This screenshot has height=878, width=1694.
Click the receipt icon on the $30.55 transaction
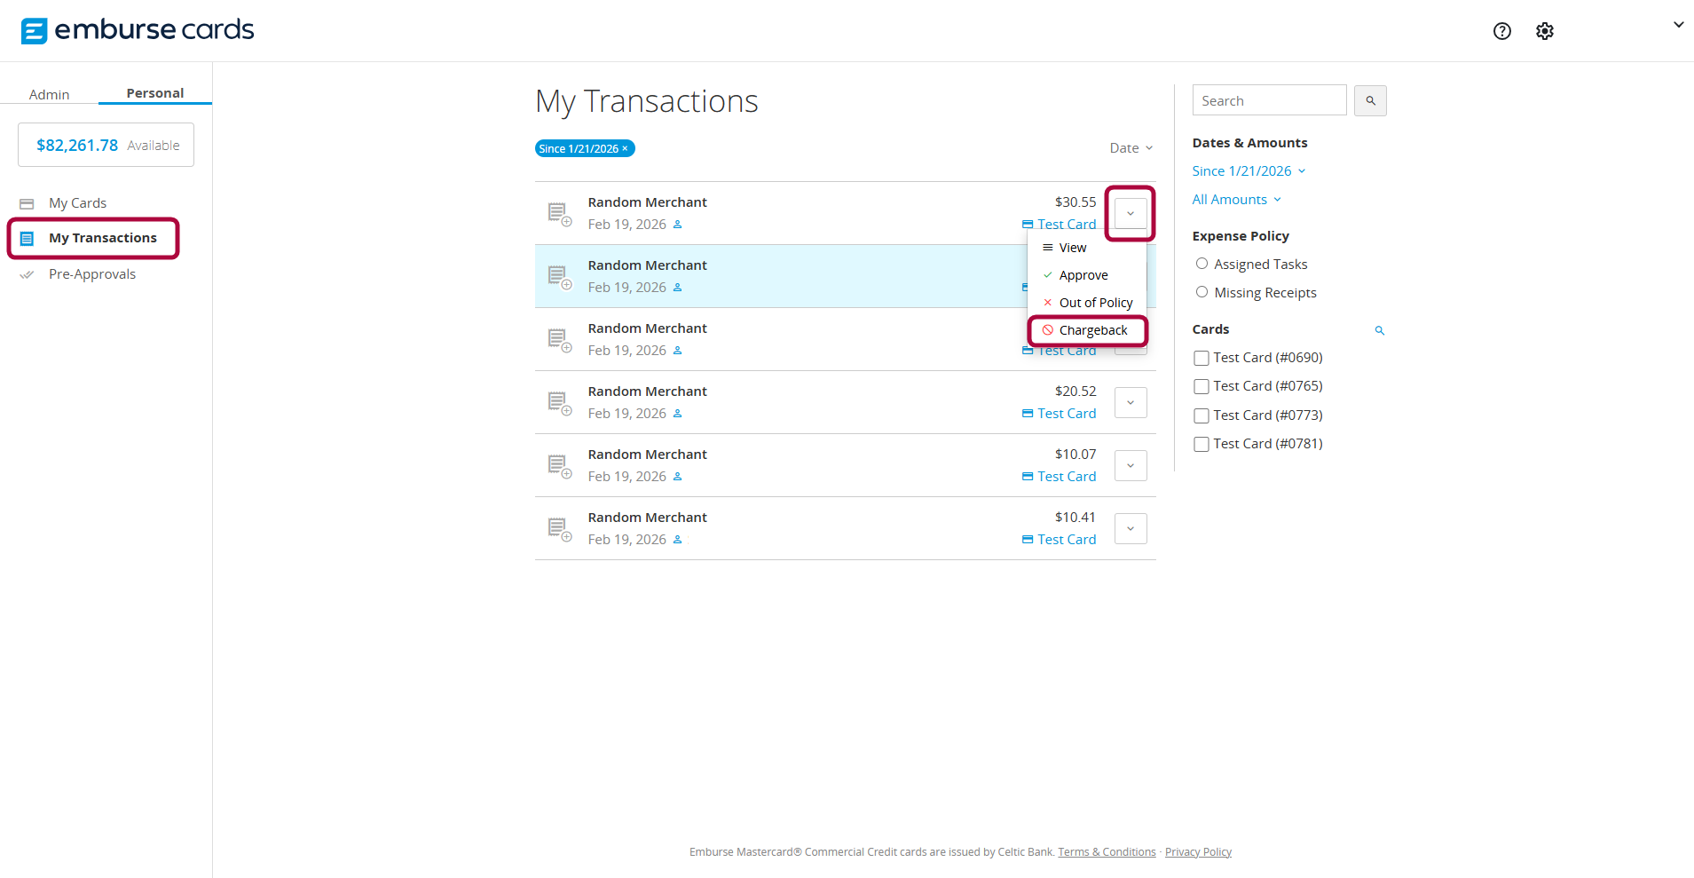point(560,213)
